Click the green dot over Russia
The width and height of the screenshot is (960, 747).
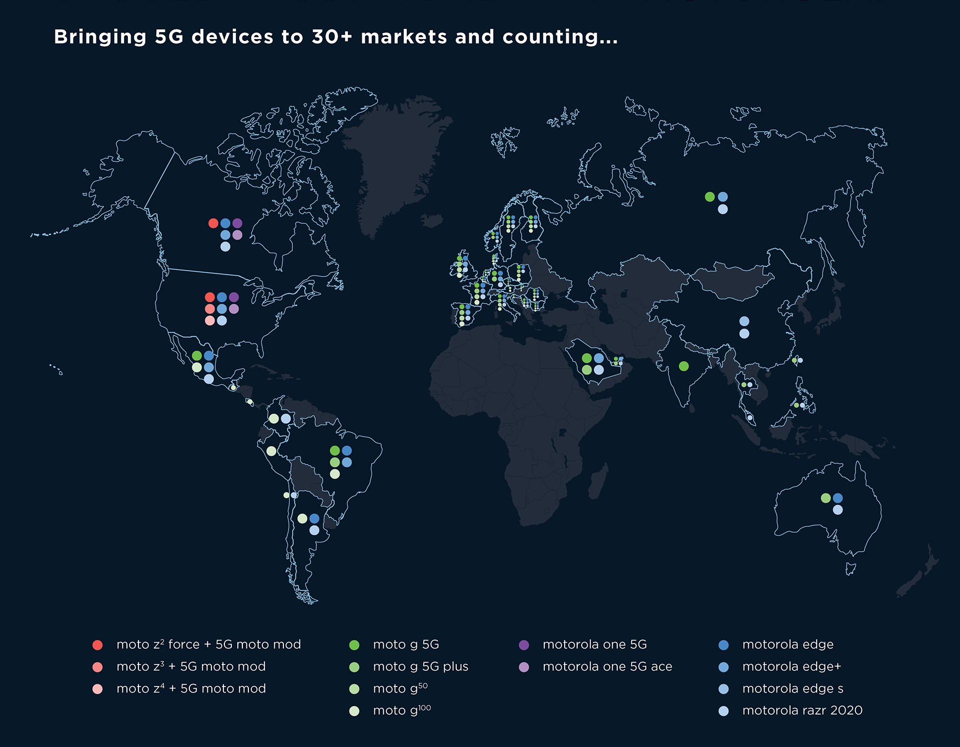pos(710,197)
